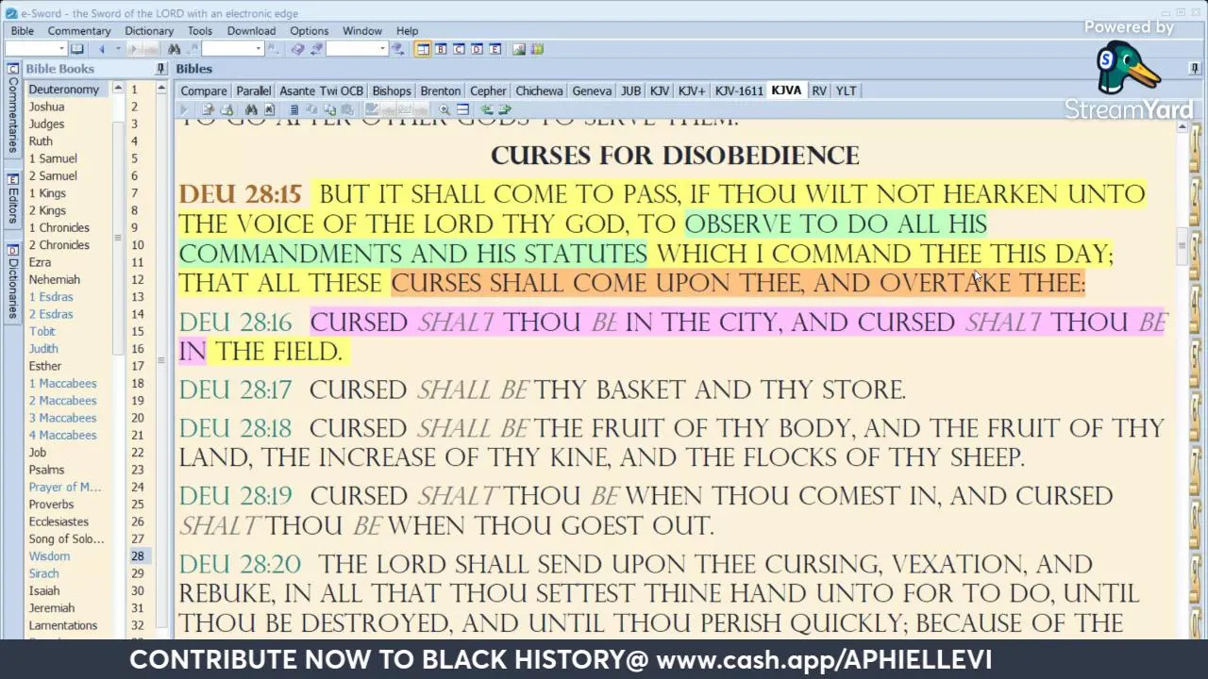Switch to the Geneva Bible tab
The width and height of the screenshot is (1208, 679).
click(x=592, y=91)
